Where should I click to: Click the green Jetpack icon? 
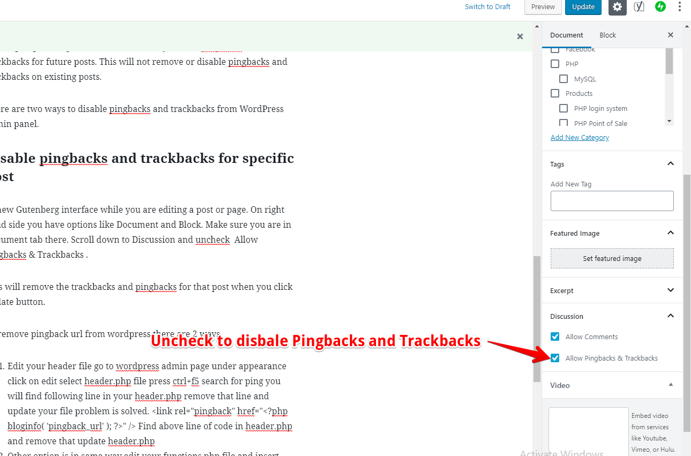click(x=660, y=8)
